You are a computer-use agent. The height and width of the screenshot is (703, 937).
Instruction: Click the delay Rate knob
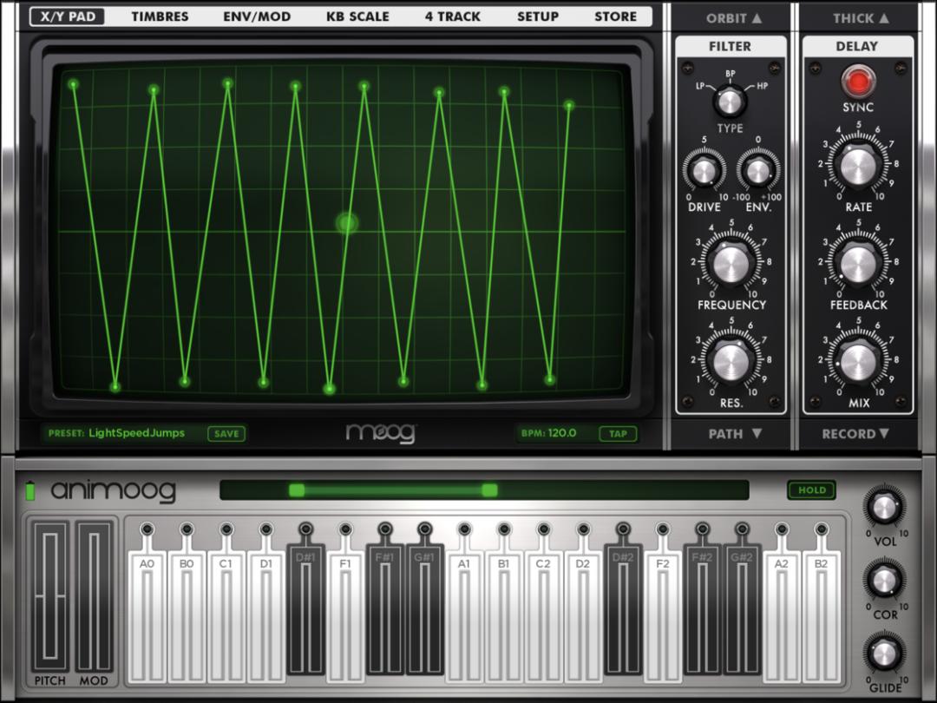click(858, 164)
